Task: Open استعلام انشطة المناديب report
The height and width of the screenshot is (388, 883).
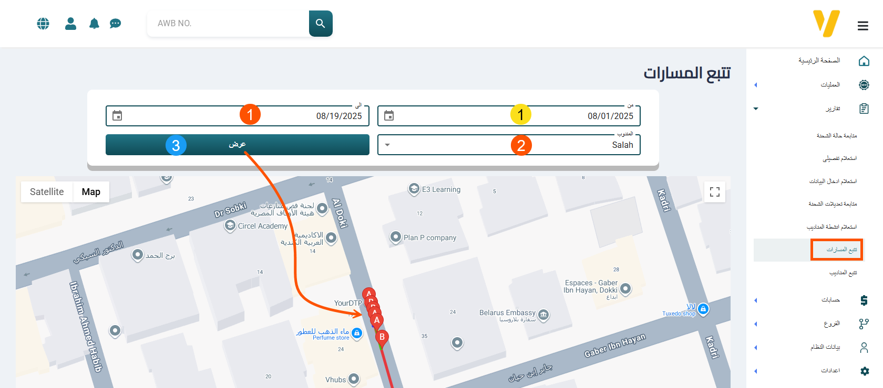Action: point(832,227)
